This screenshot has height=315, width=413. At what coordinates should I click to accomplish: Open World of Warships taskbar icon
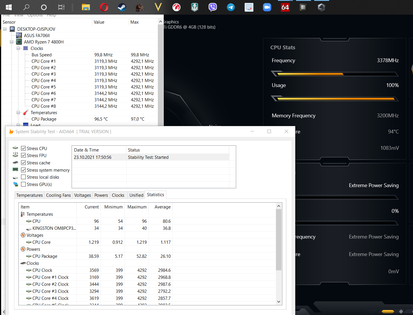[195, 7]
